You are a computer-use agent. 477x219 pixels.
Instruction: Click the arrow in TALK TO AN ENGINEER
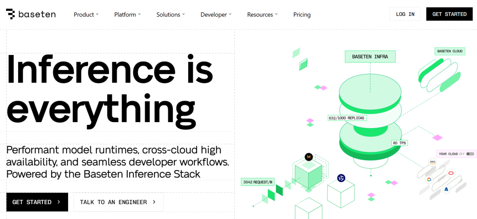(x=154, y=202)
